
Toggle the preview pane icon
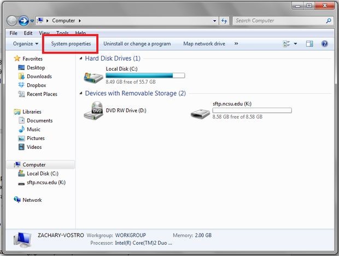click(x=309, y=44)
